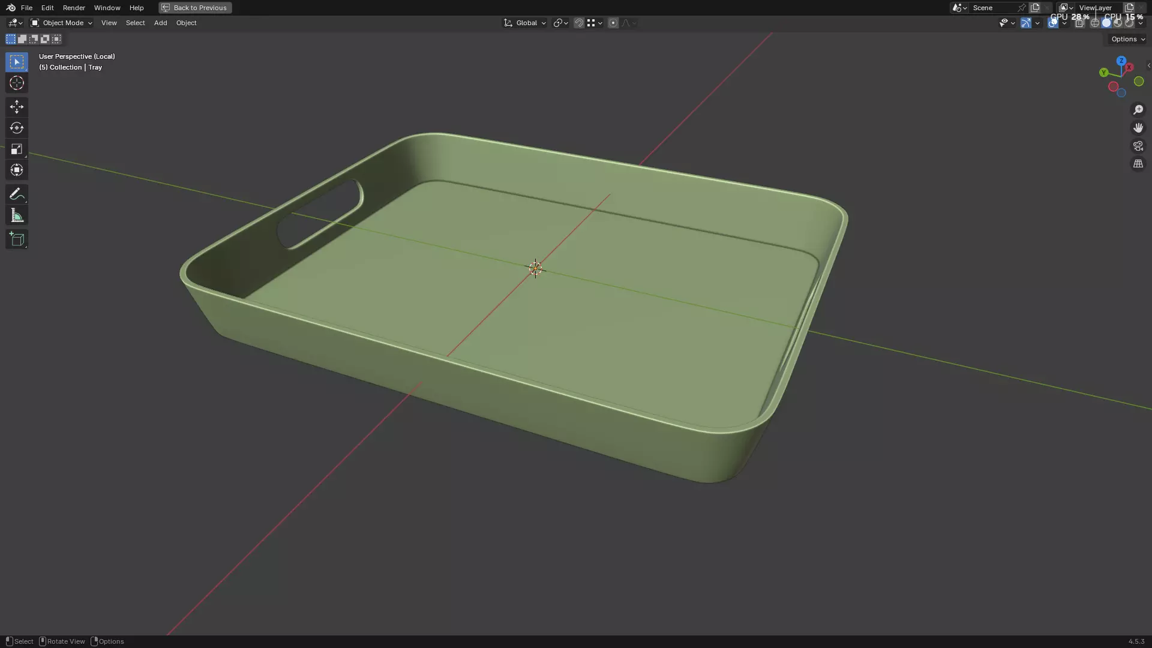Open the Help menu
Screen dimensions: 1152x648
click(136, 8)
